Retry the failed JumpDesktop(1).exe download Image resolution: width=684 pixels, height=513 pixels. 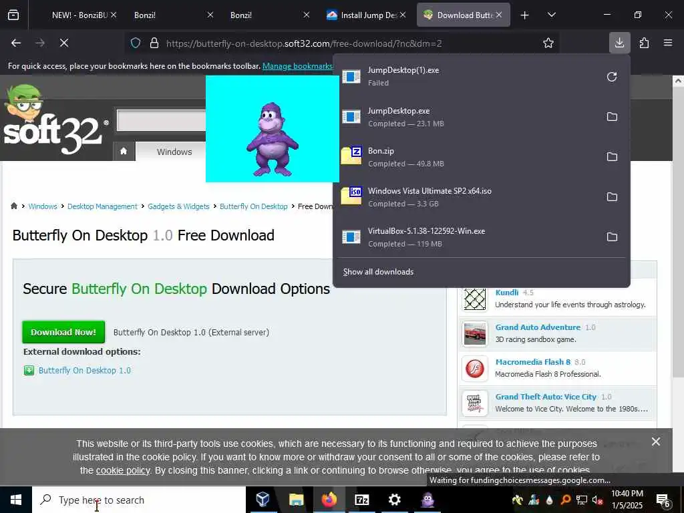pos(612,77)
